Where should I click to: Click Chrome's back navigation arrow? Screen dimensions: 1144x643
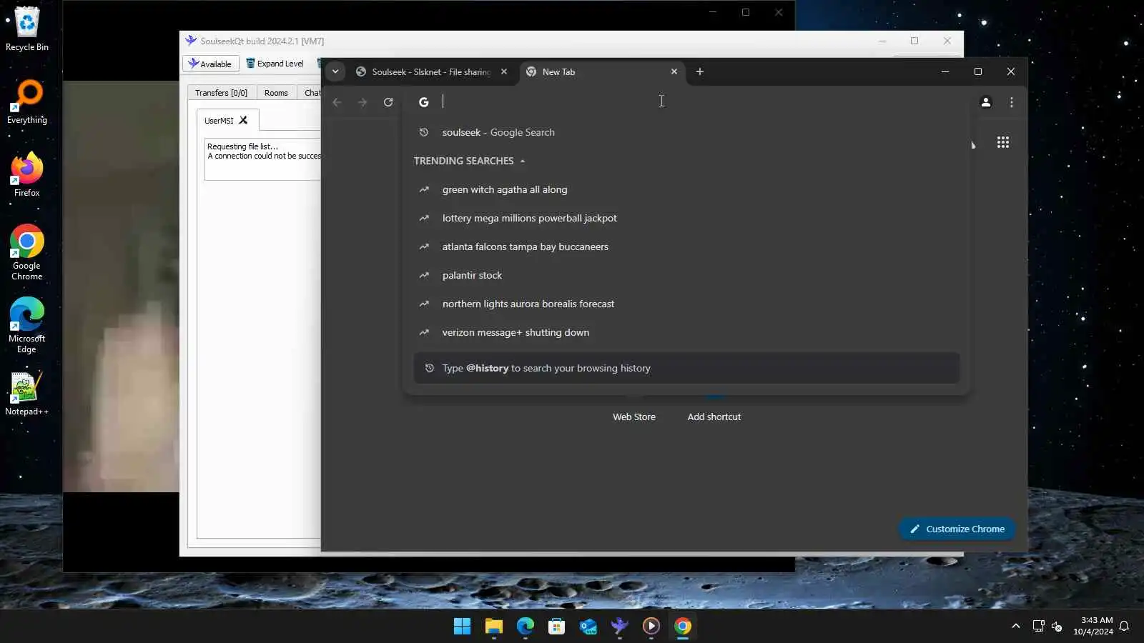[x=337, y=102]
